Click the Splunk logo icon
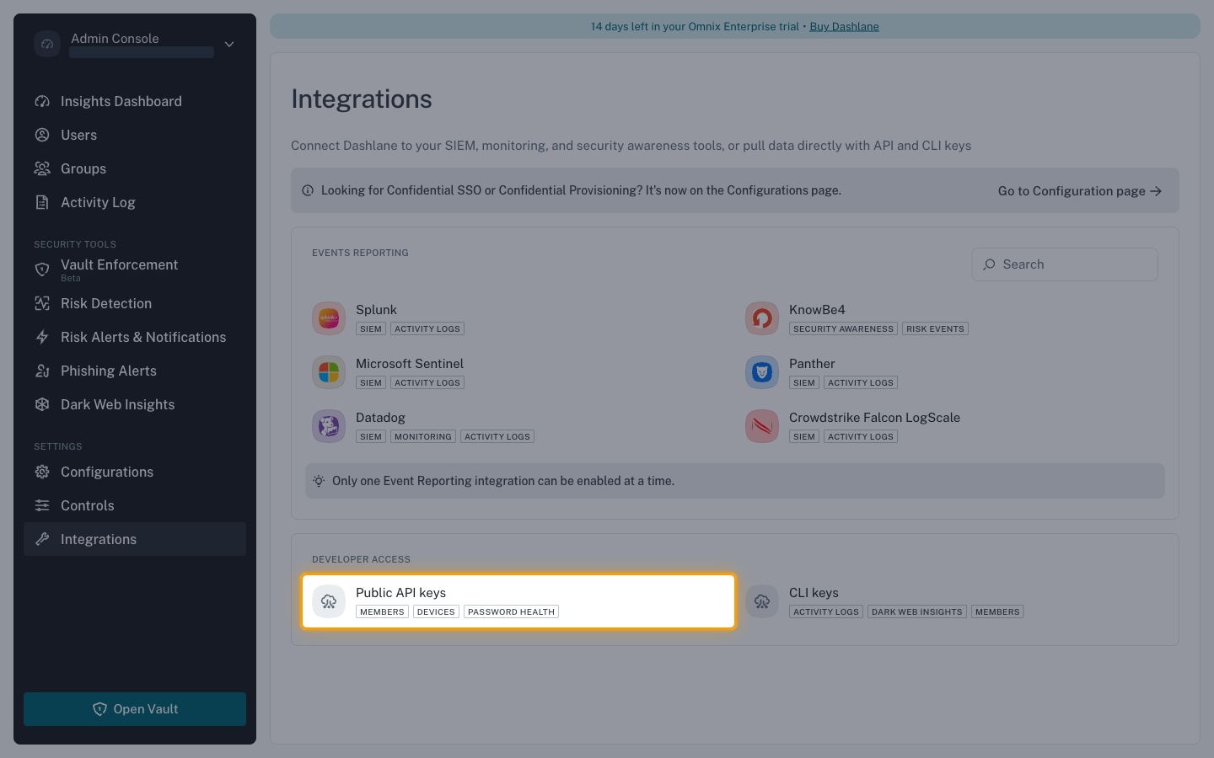1214x758 pixels. (329, 318)
